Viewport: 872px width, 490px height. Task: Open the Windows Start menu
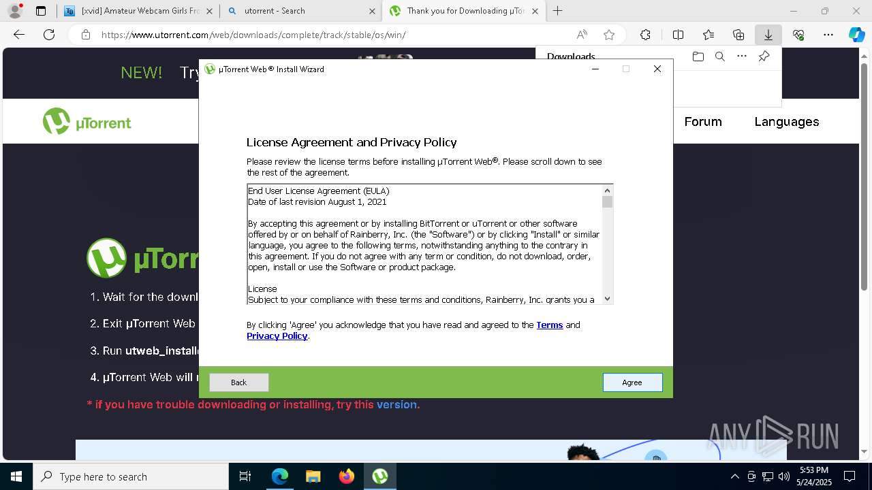tap(16, 476)
